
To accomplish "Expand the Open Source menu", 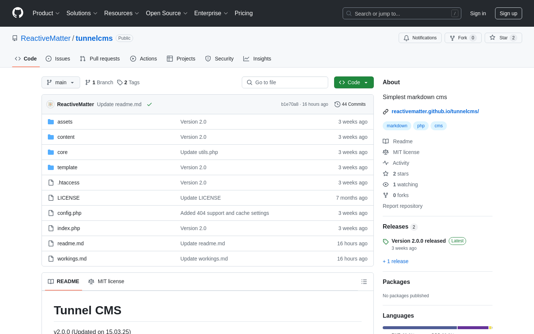I will click(x=167, y=13).
